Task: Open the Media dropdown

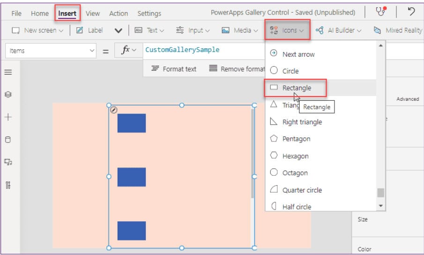Action: (239, 30)
